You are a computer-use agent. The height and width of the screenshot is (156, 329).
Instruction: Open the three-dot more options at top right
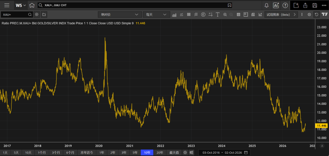[324, 5]
